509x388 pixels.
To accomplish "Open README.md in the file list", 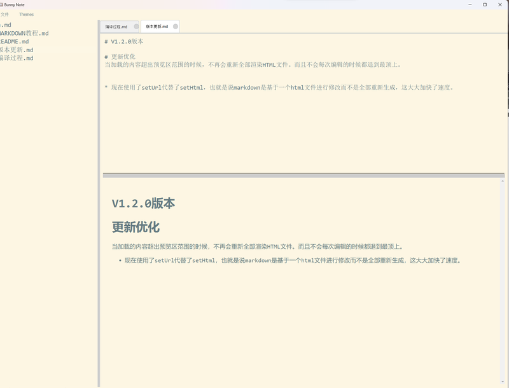I will click(14, 41).
